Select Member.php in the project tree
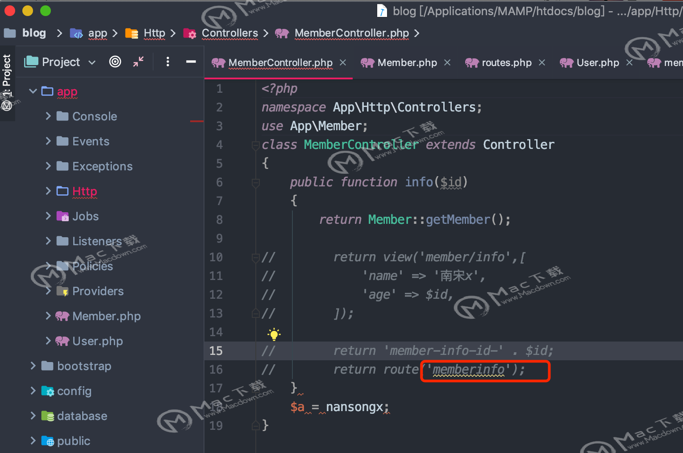 (106, 316)
